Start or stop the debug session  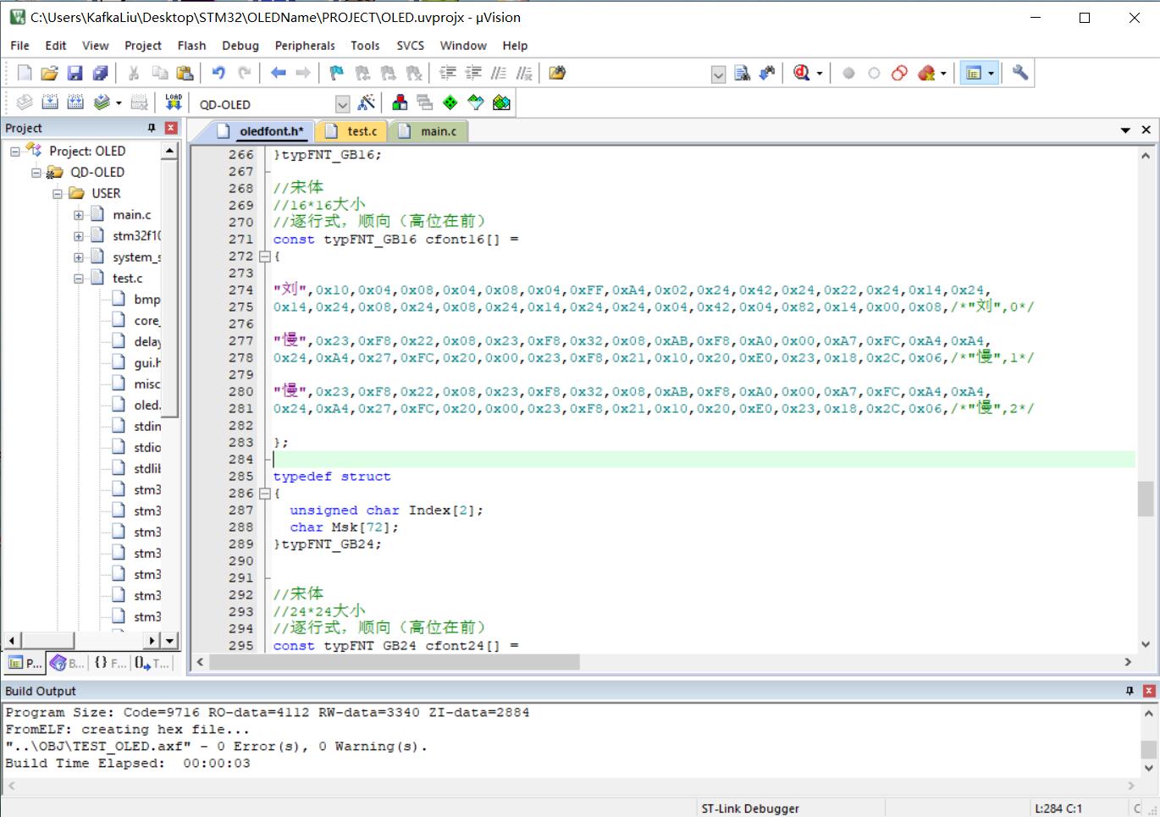pyautogui.click(x=801, y=74)
